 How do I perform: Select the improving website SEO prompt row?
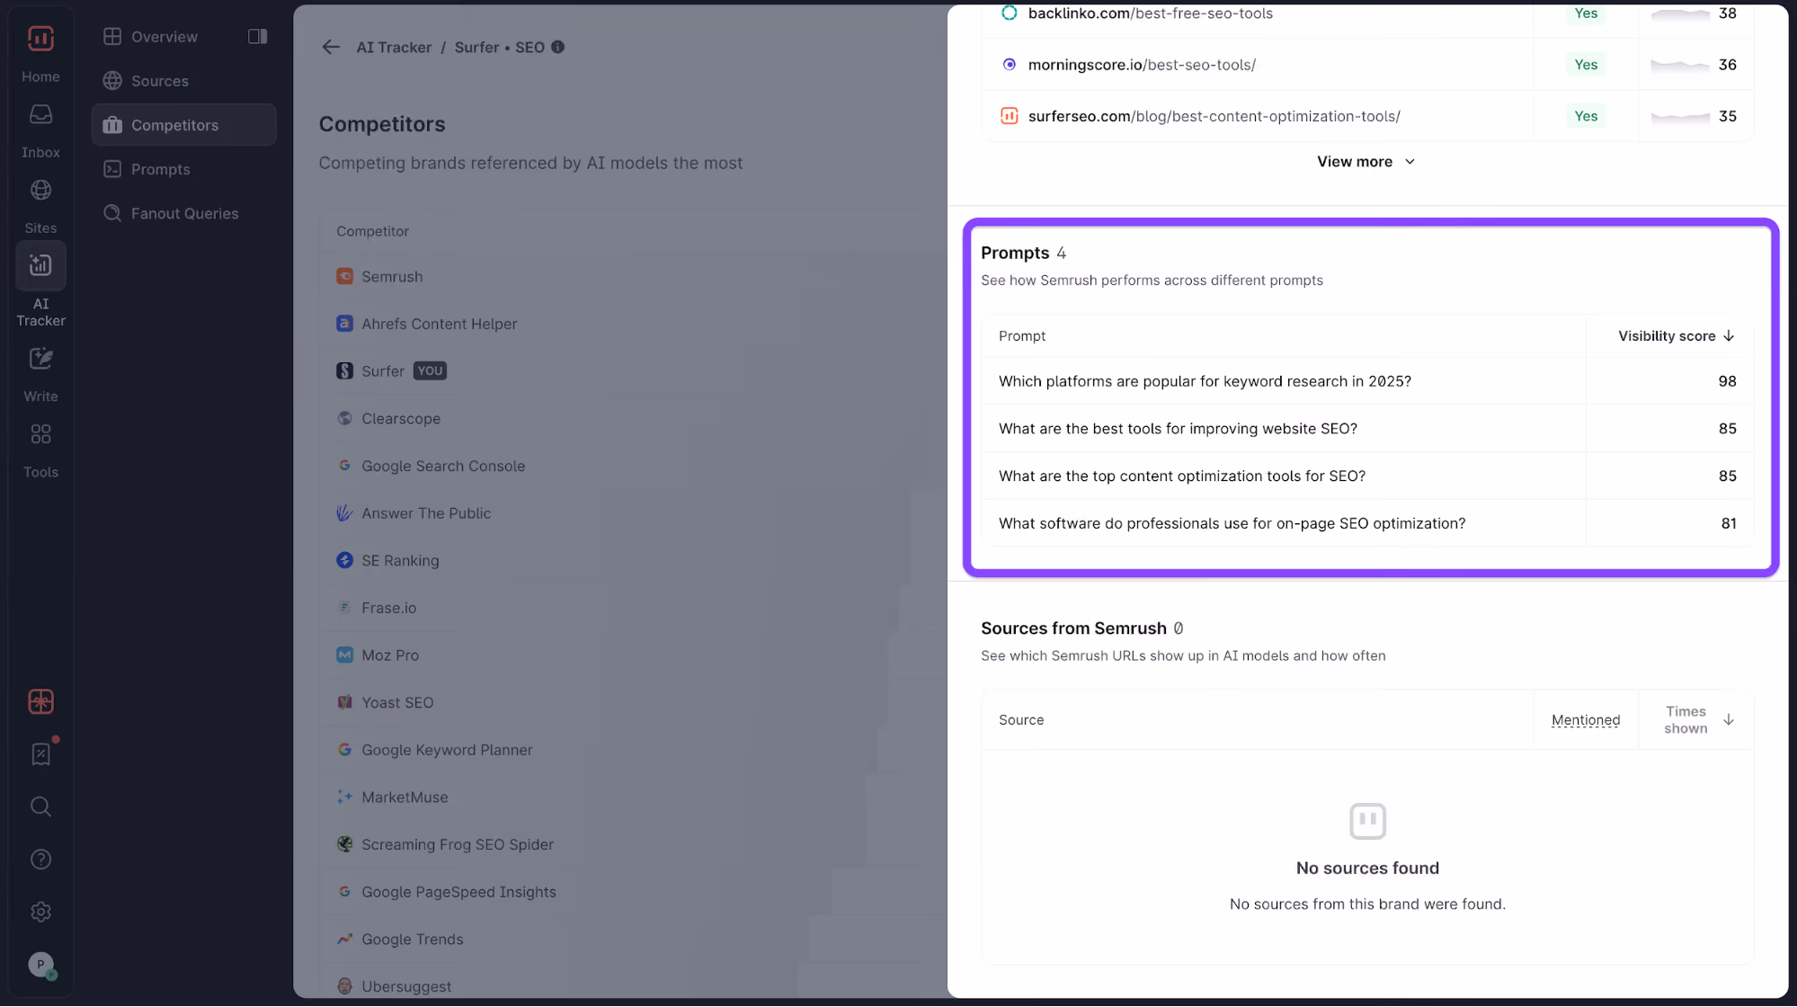[1367, 429]
